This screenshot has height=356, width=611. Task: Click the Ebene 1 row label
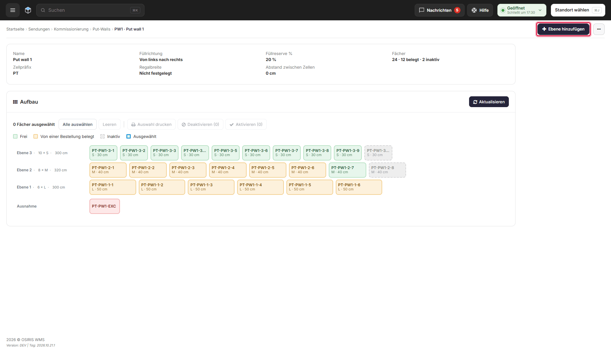24,187
